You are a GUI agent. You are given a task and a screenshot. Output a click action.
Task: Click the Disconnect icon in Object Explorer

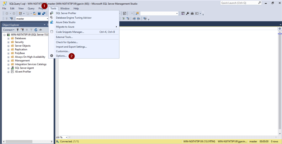[22, 30]
